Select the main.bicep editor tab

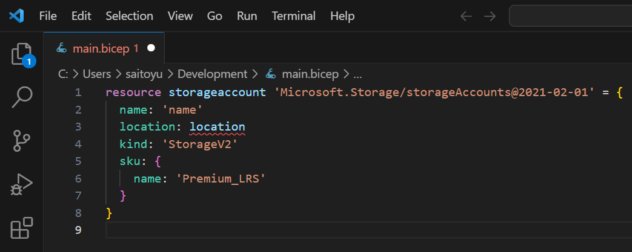tap(99, 48)
